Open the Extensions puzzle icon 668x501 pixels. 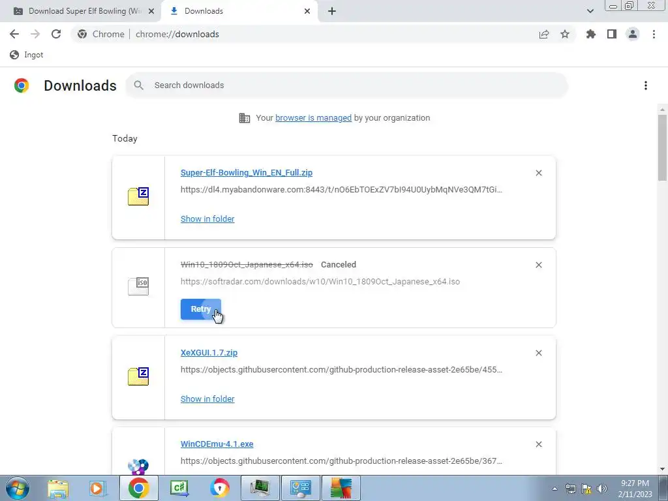pyautogui.click(x=590, y=34)
